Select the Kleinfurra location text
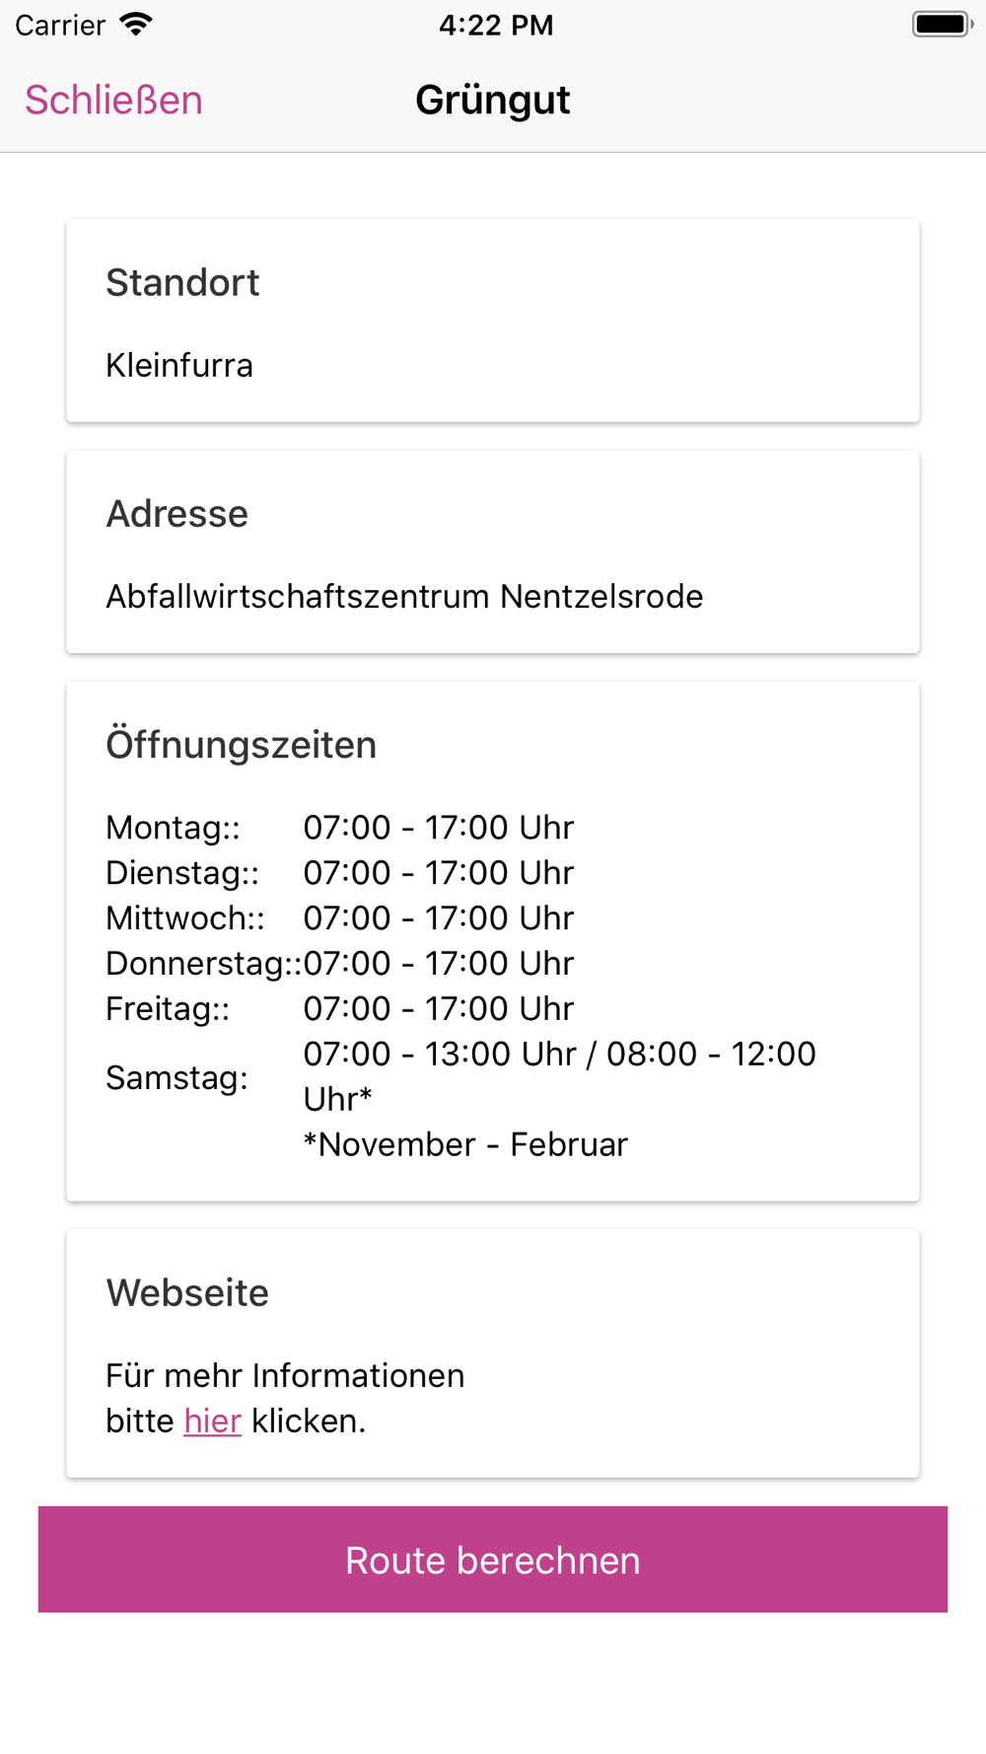Viewport: 986px width, 1754px height. coord(179,365)
